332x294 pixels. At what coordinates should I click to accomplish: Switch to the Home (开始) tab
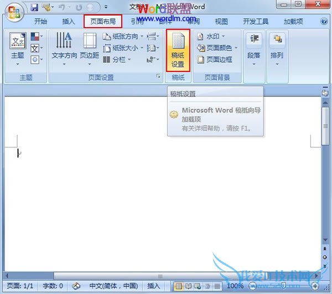tap(40, 22)
